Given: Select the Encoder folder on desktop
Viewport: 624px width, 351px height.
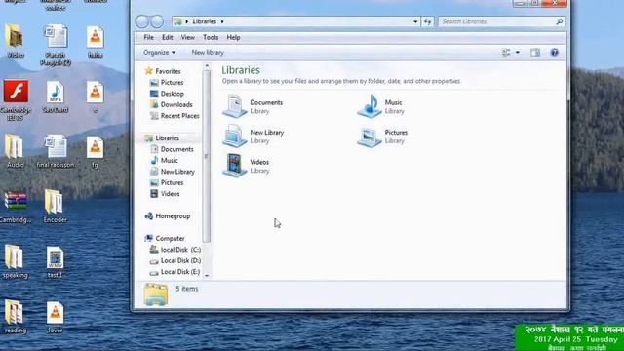Looking at the screenshot, I should point(55,206).
